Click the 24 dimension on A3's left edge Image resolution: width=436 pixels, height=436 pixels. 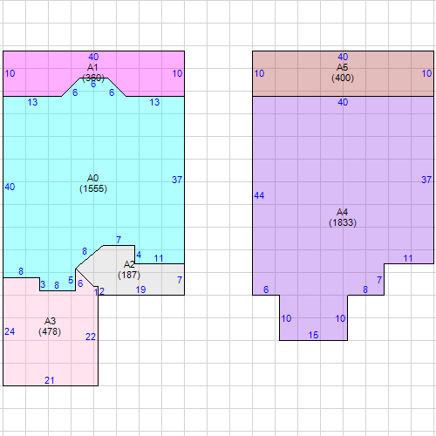[10, 331]
